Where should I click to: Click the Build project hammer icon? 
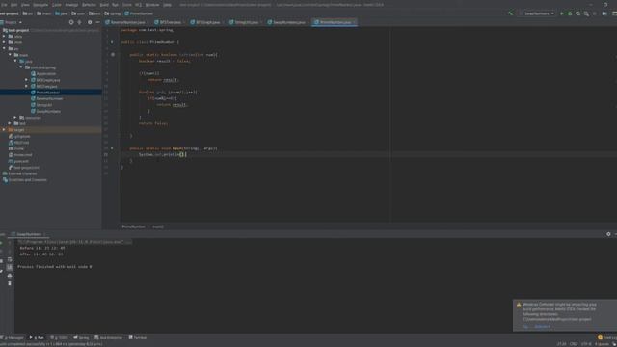click(510, 13)
